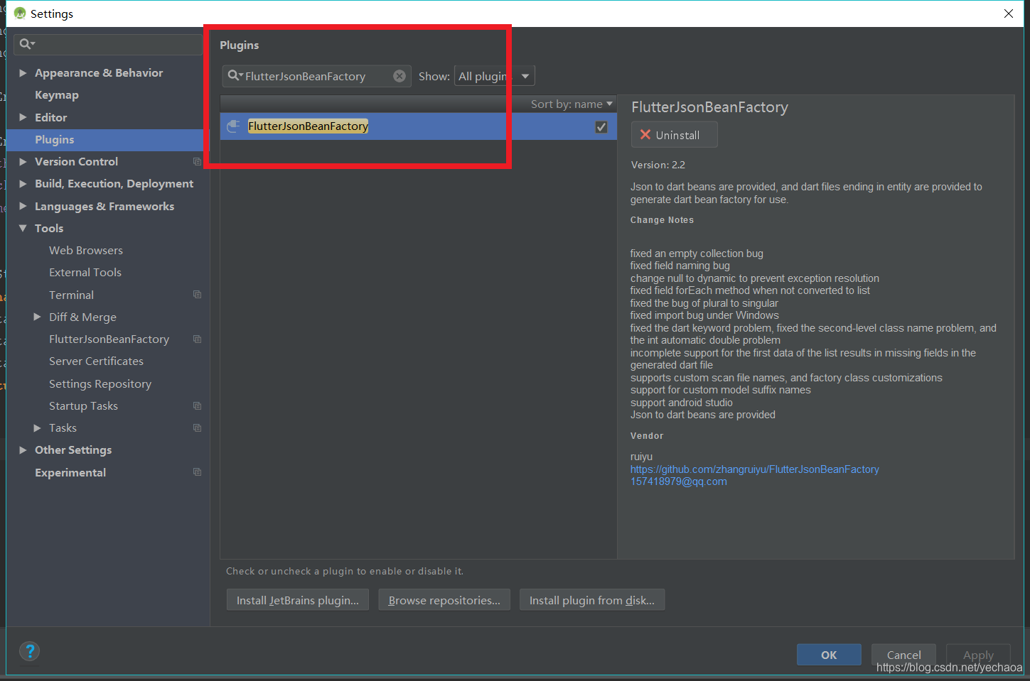Open Settings Repository page

100,383
